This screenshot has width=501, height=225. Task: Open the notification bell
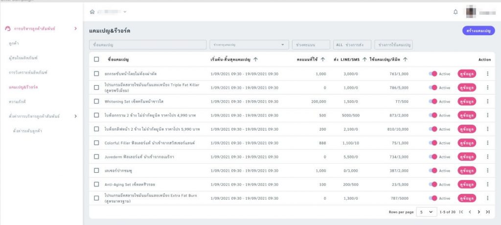point(455,12)
